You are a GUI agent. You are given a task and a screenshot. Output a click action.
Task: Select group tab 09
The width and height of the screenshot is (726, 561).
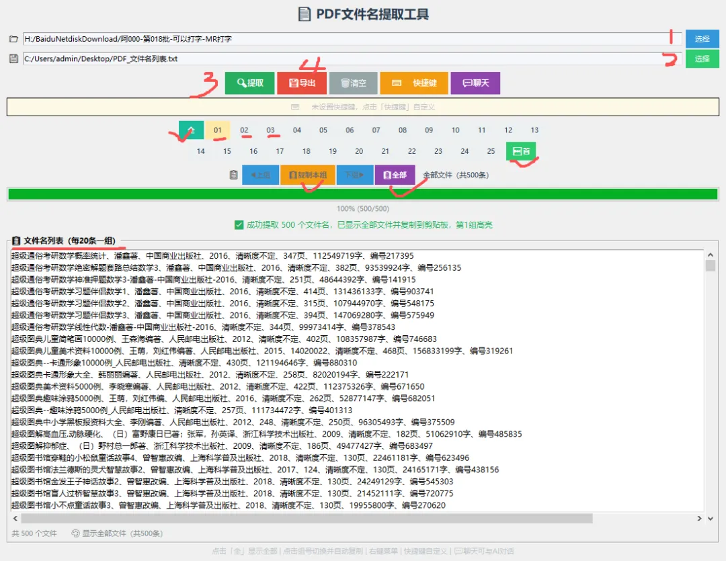pyautogui.click(x=429, y=130)
